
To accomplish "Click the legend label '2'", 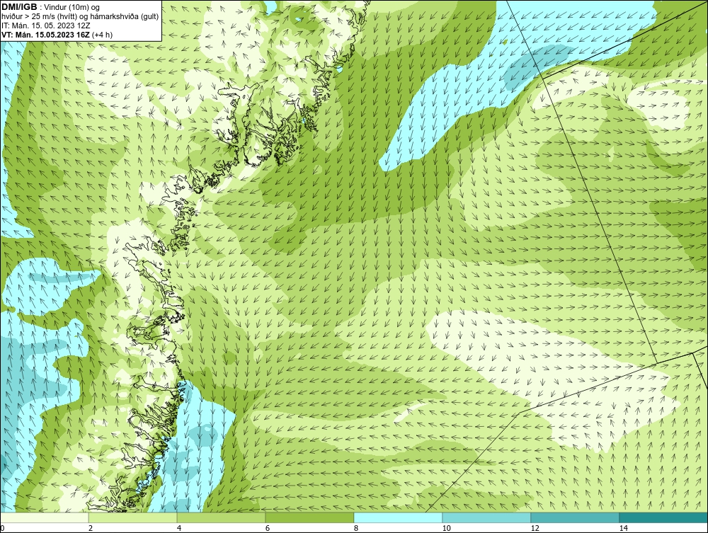I will (91, 529).
